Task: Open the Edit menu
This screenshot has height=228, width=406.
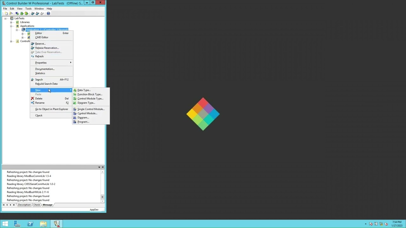Action: 12,9
